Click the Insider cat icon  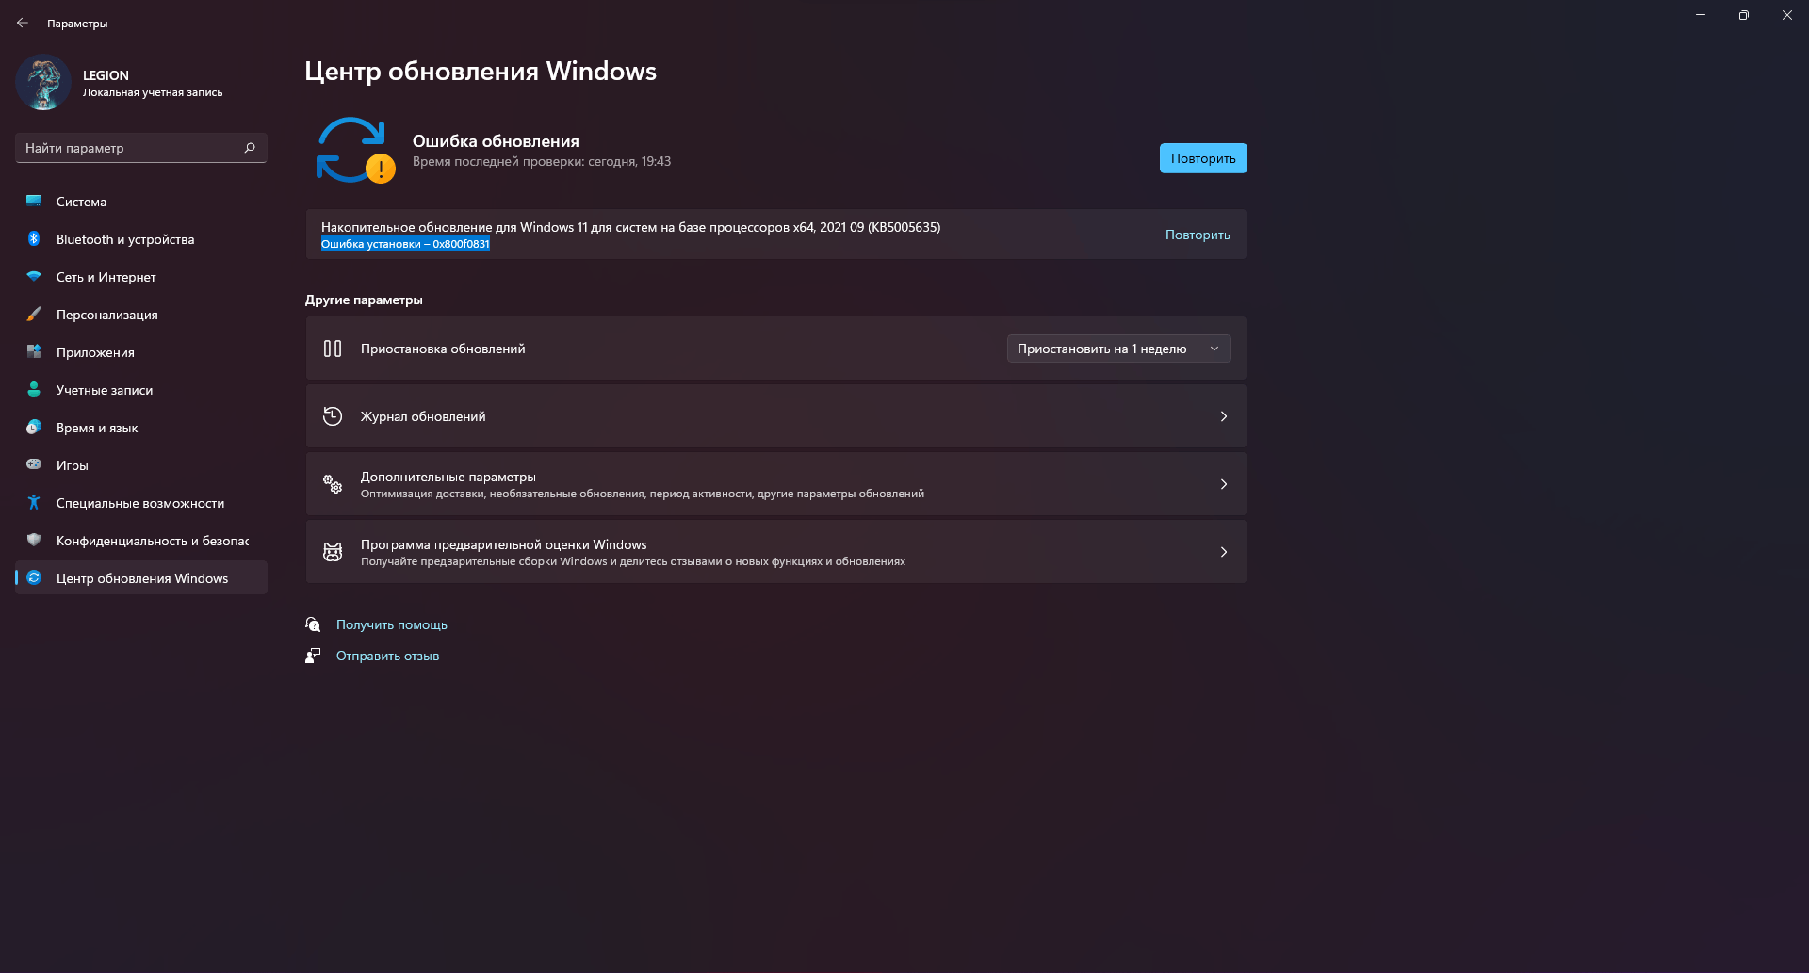(x=333, y=552)
